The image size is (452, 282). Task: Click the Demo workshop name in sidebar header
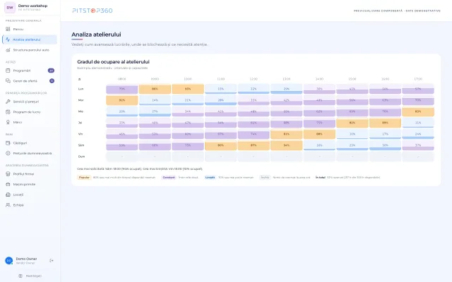32,6
